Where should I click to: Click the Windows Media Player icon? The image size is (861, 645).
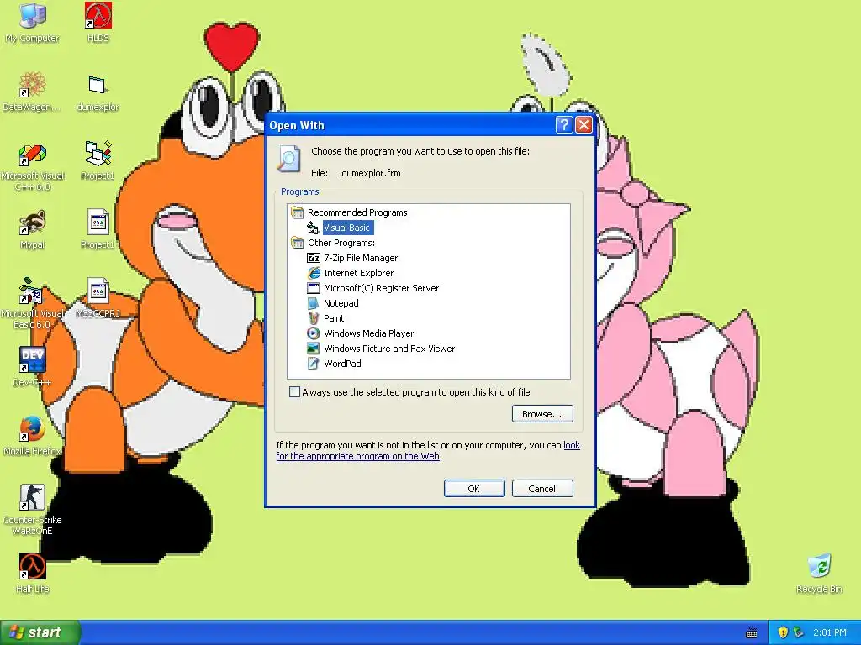pos(314,333)
